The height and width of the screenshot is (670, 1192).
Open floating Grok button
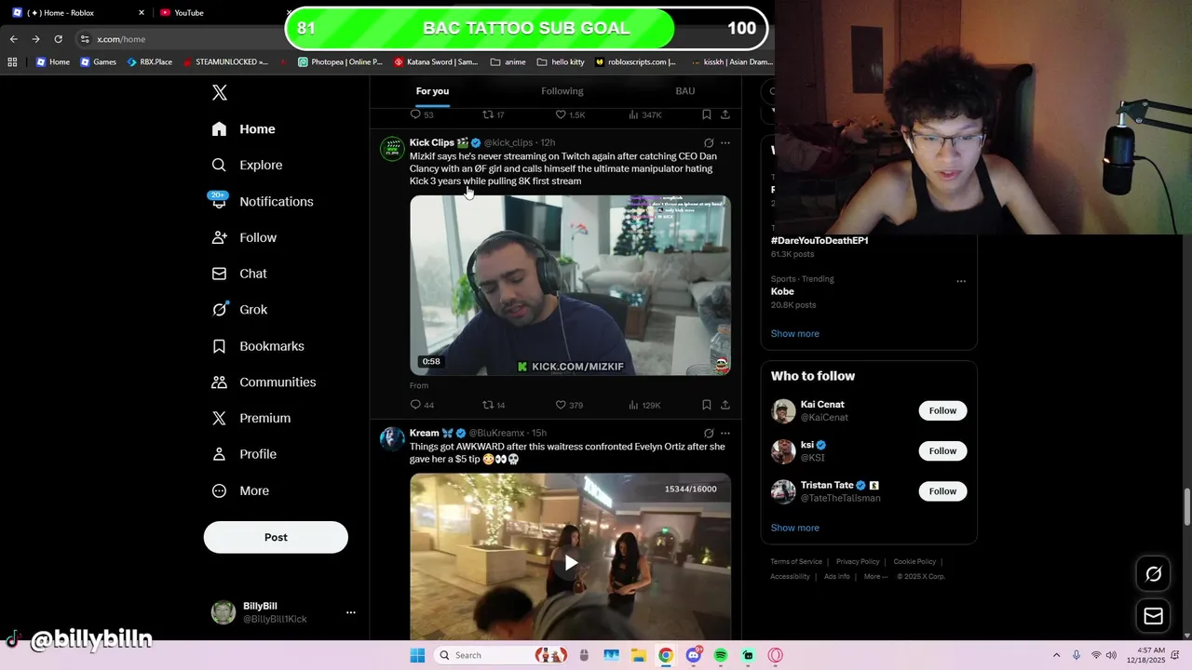click(1153, 574)
